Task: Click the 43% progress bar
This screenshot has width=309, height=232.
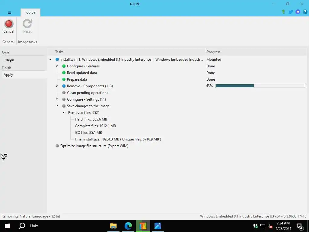Action: (260, 86)
